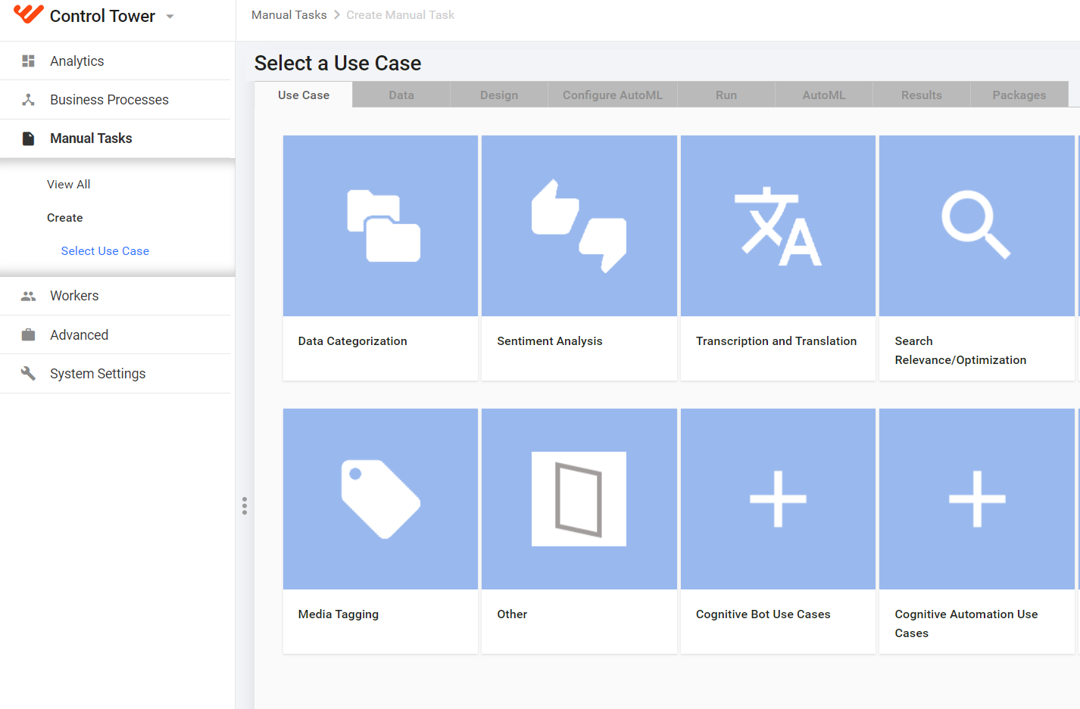This screenshot has height=709, width=1080.
Task: Select the Cognitive Bot Use Cases label
Action: click(x=763, y=614)
